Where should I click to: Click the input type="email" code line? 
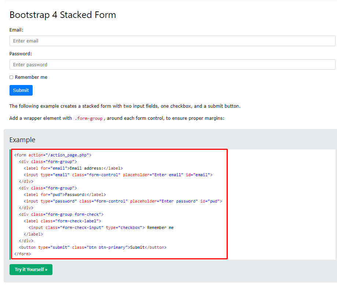point(118,175)
